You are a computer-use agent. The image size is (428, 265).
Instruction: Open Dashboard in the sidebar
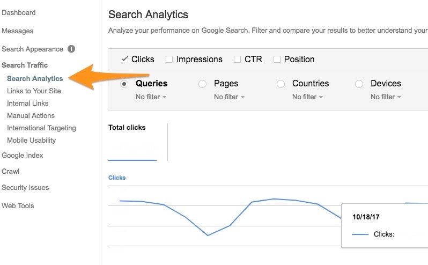click(x=19, y=12)
